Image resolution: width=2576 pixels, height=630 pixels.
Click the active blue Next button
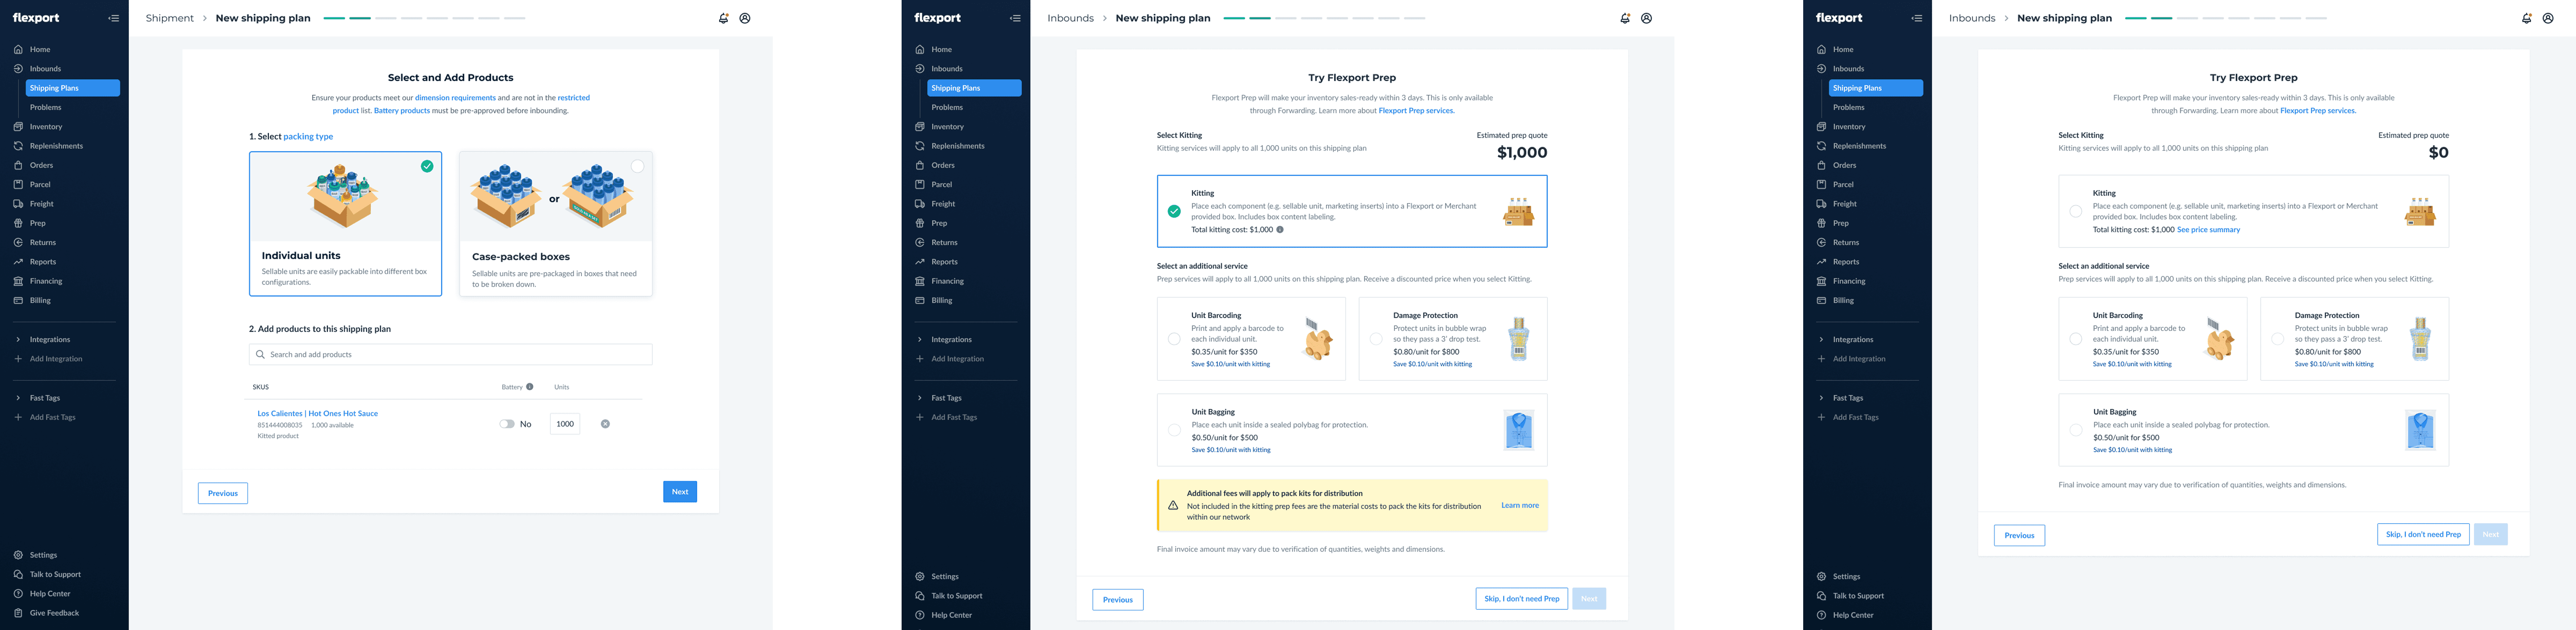(x=679, y=491)
